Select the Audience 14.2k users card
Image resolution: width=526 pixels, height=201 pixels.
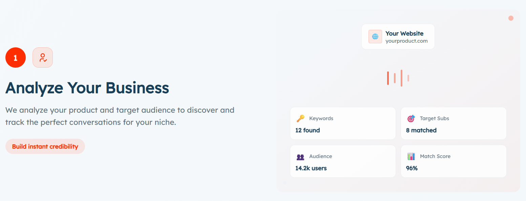343,161
